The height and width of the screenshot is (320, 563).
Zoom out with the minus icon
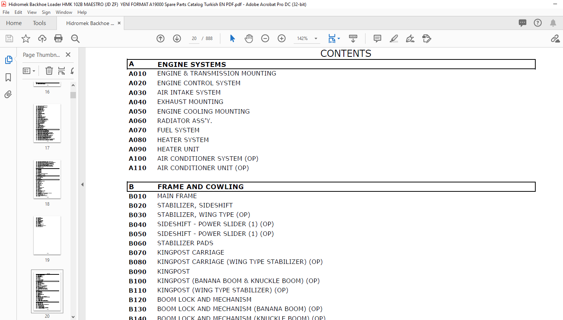coord(265,39)
